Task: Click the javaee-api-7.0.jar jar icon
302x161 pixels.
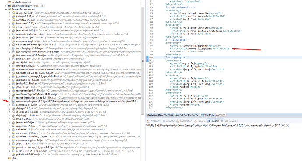Action: tap(13, 123)
